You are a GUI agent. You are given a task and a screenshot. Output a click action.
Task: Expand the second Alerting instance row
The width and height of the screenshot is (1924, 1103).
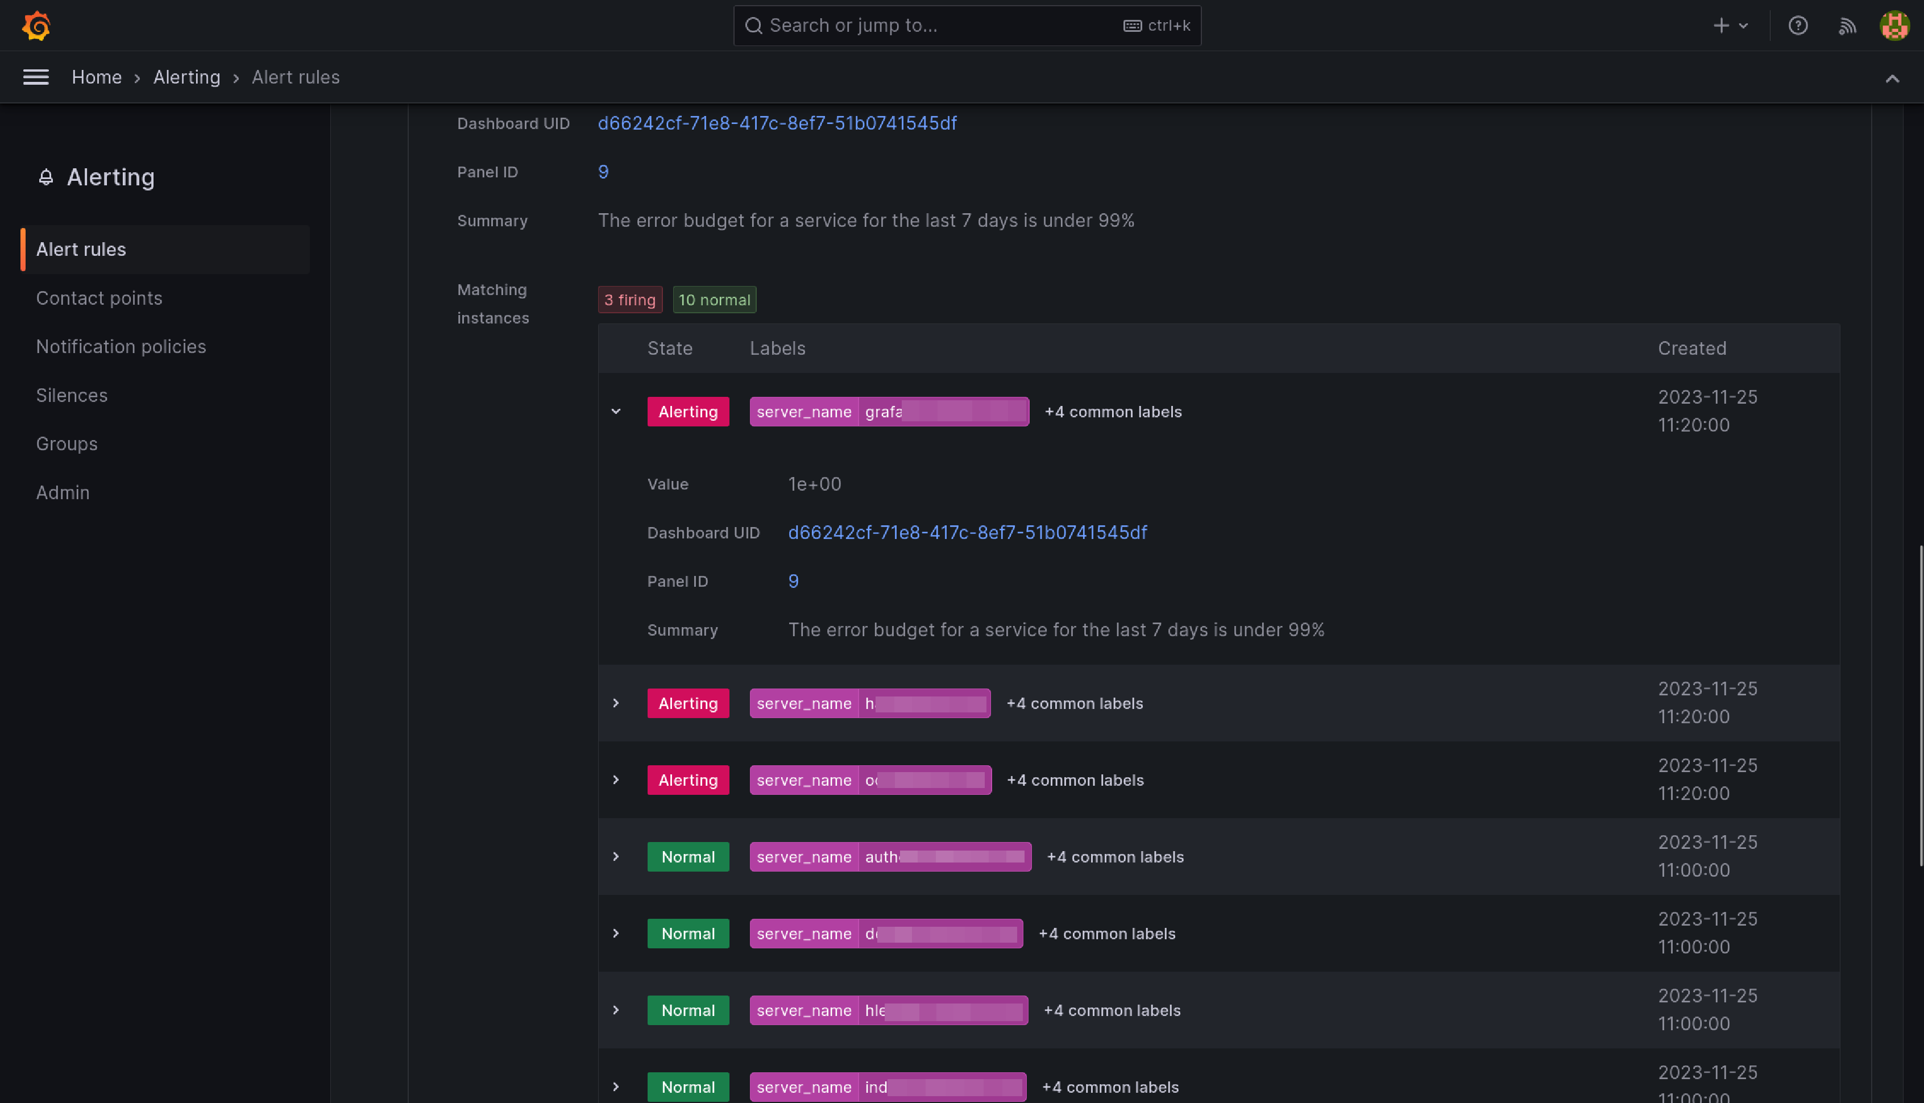615,703
